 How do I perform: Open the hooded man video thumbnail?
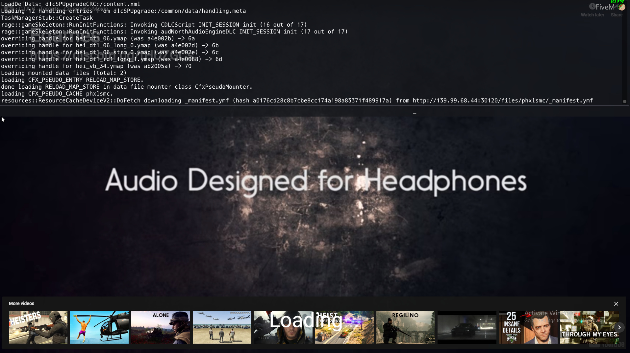[x=283, y=327]
